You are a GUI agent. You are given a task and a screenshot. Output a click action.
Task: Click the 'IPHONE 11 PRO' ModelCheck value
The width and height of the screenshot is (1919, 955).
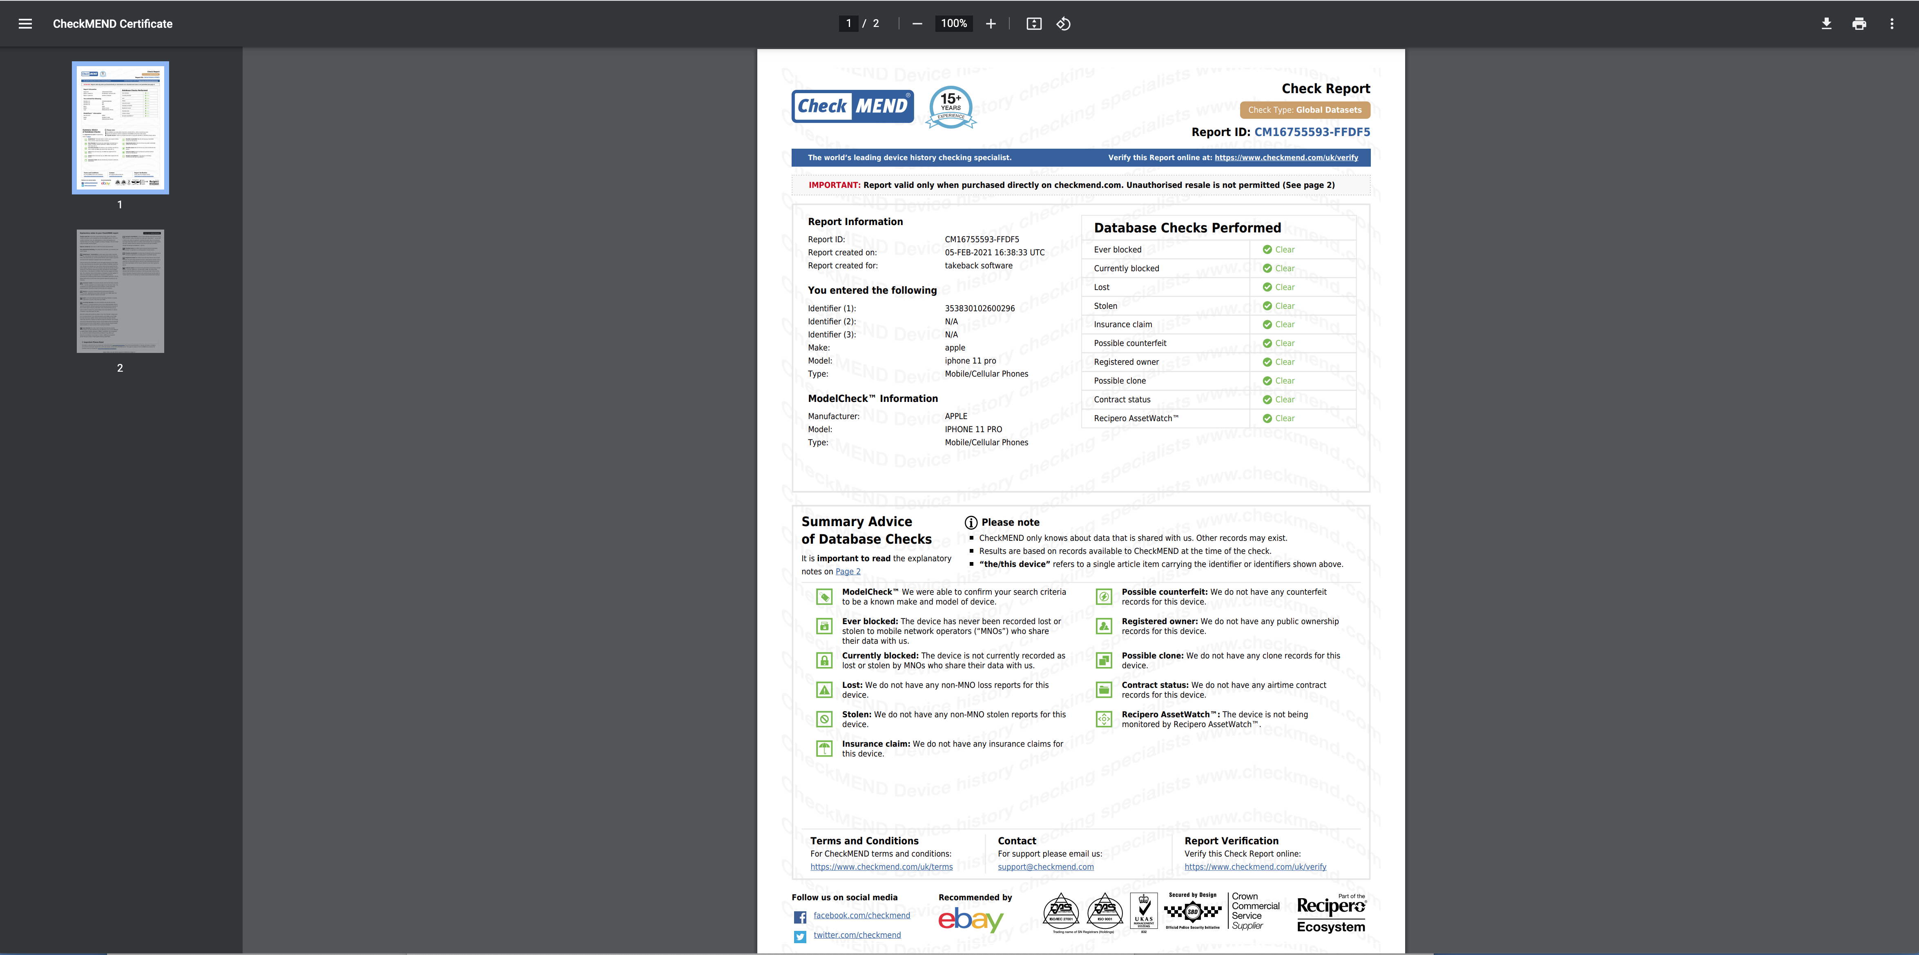[x=973, y=430]
